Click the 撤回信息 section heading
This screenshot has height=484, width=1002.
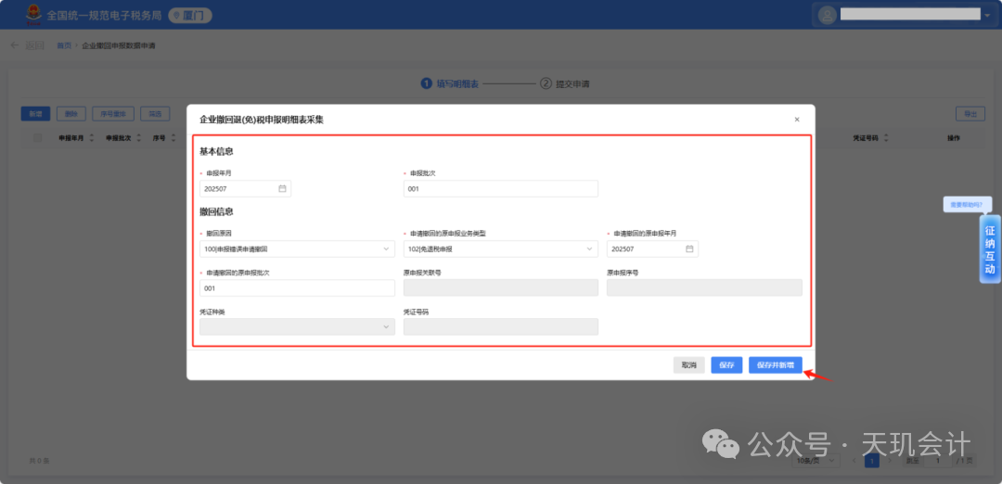coord(216,211)
